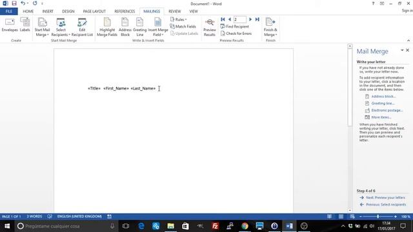Switch to the HOME tab

pyautogui.click(x=28, y=12)
